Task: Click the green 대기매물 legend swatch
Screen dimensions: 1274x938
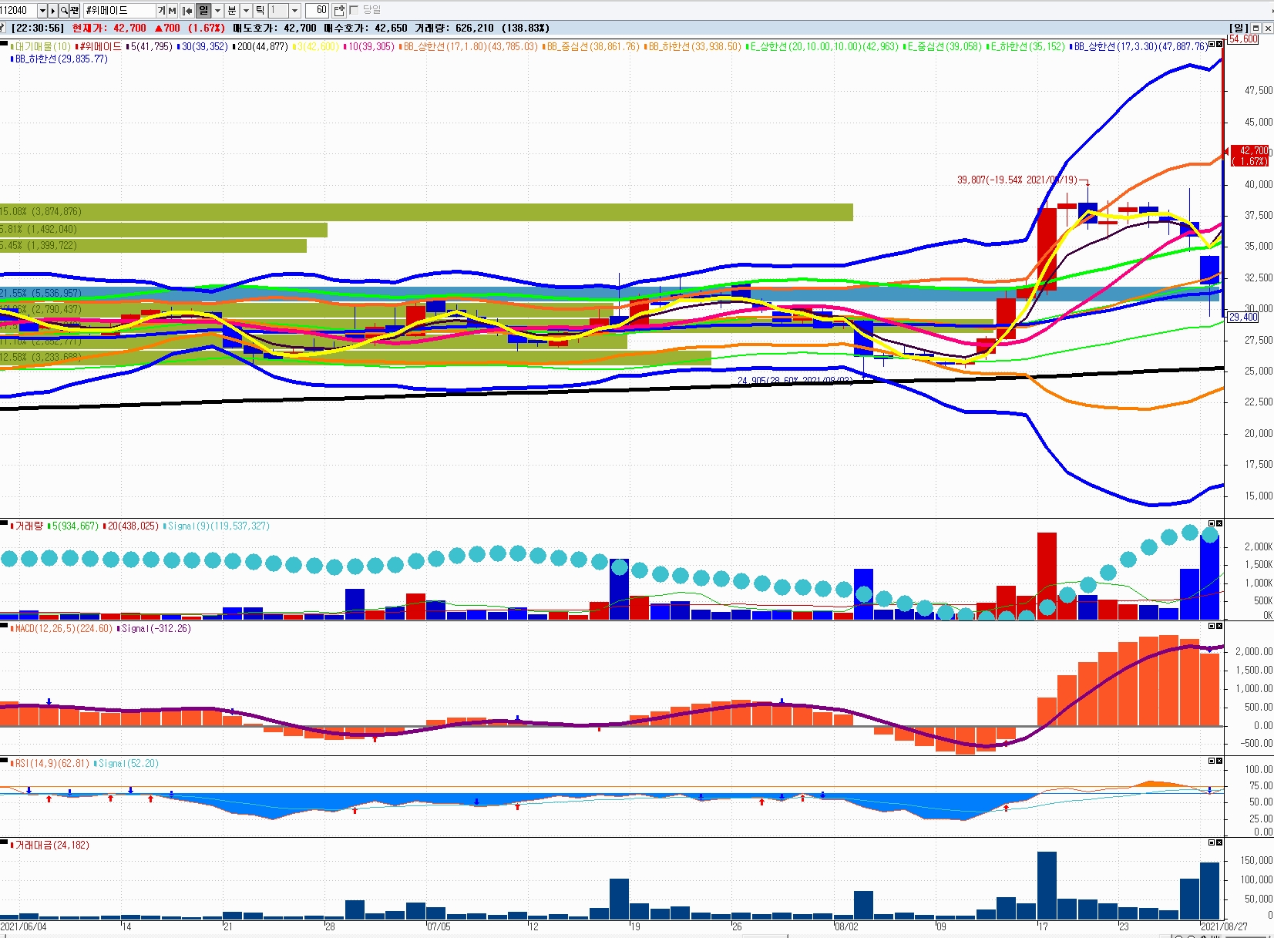Action: pos(12,47)
